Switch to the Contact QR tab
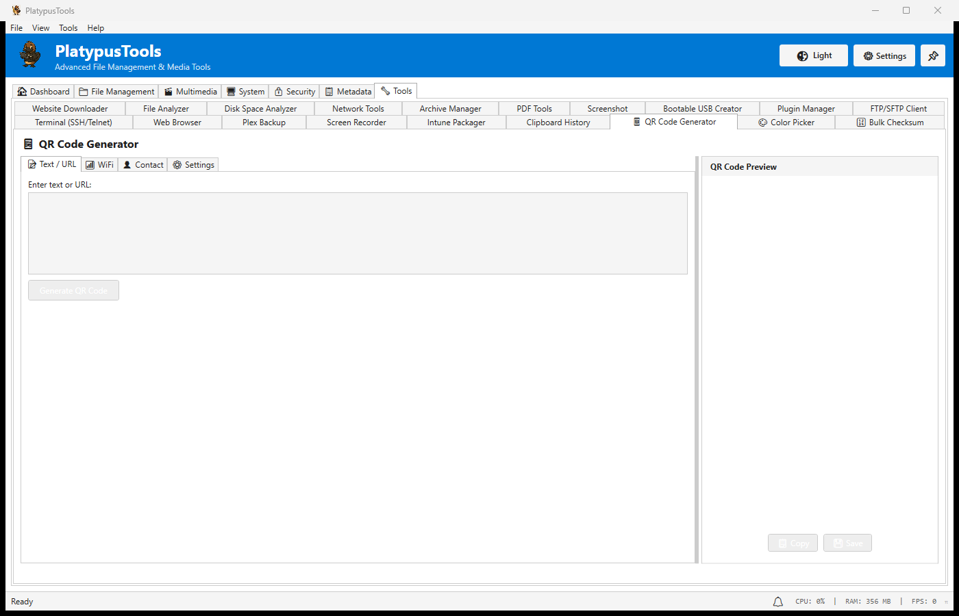 pos(142,165)
